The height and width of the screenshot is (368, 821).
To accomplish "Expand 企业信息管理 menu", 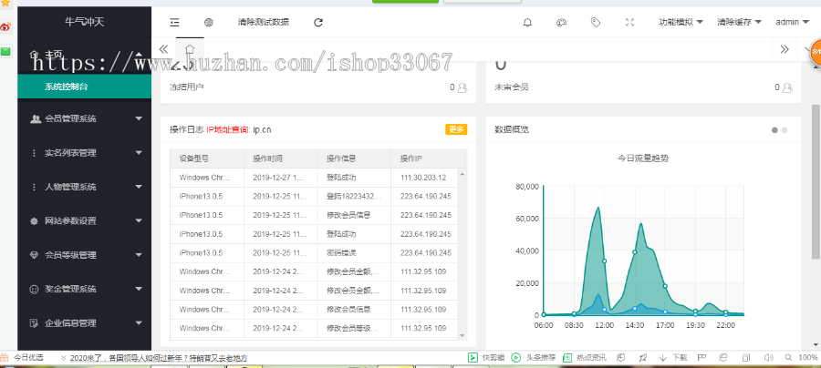I will point(84,323).
